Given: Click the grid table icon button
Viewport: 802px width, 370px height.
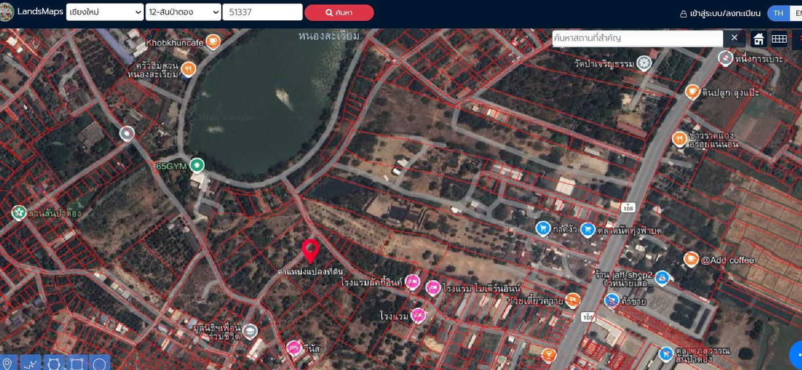Looking at the screenshot, I should point(779,39).
